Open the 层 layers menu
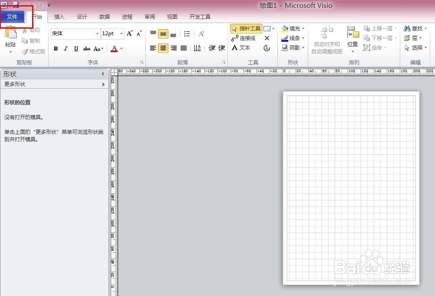Viewport: 435px width, 296px height. coord(413,38)
